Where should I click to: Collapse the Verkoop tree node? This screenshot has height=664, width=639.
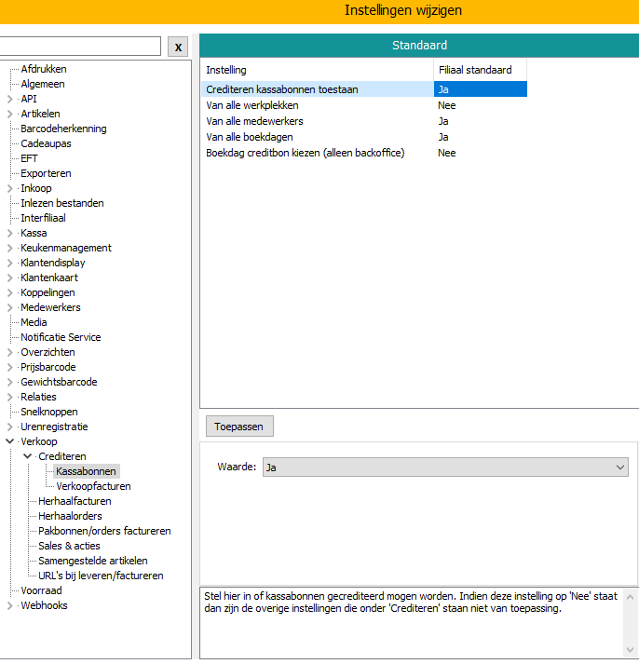[9, 441]
